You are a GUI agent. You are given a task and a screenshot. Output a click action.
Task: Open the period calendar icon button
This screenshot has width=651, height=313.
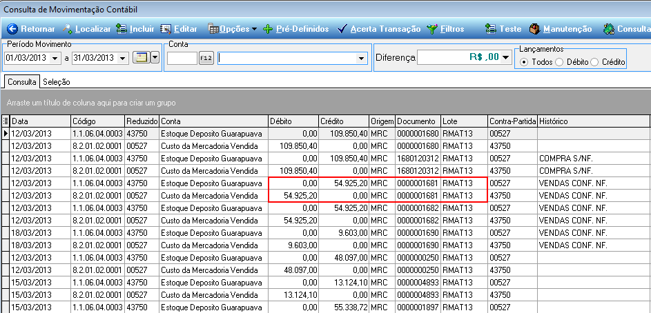[141, 58]
